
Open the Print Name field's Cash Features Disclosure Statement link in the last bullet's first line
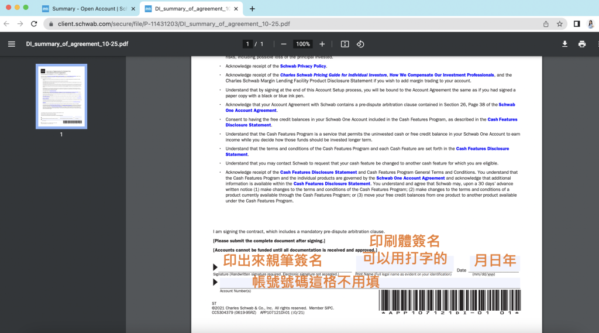click(318, 173)
